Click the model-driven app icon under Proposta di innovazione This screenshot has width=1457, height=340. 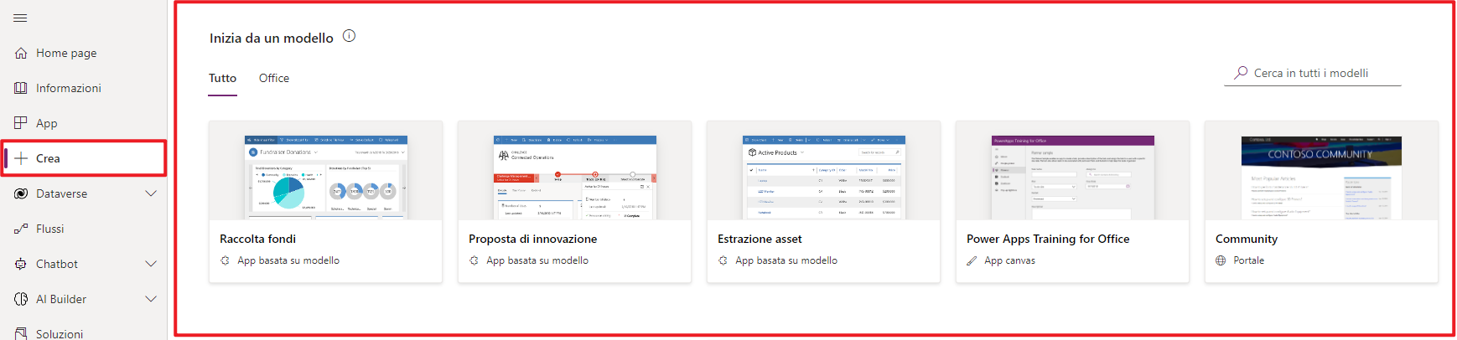(474, 260)
